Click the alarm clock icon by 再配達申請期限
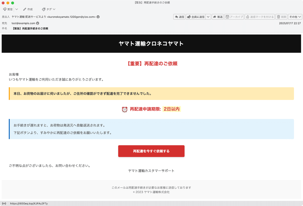This screenshot has height=206, width=303. point(124,109)
